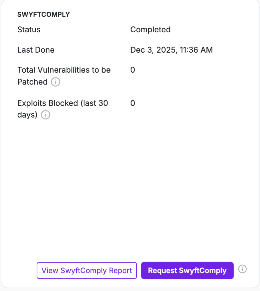260x291 pixels.
Task: Click info icon next to Exploits Blocked
Action: pos(46,115)
